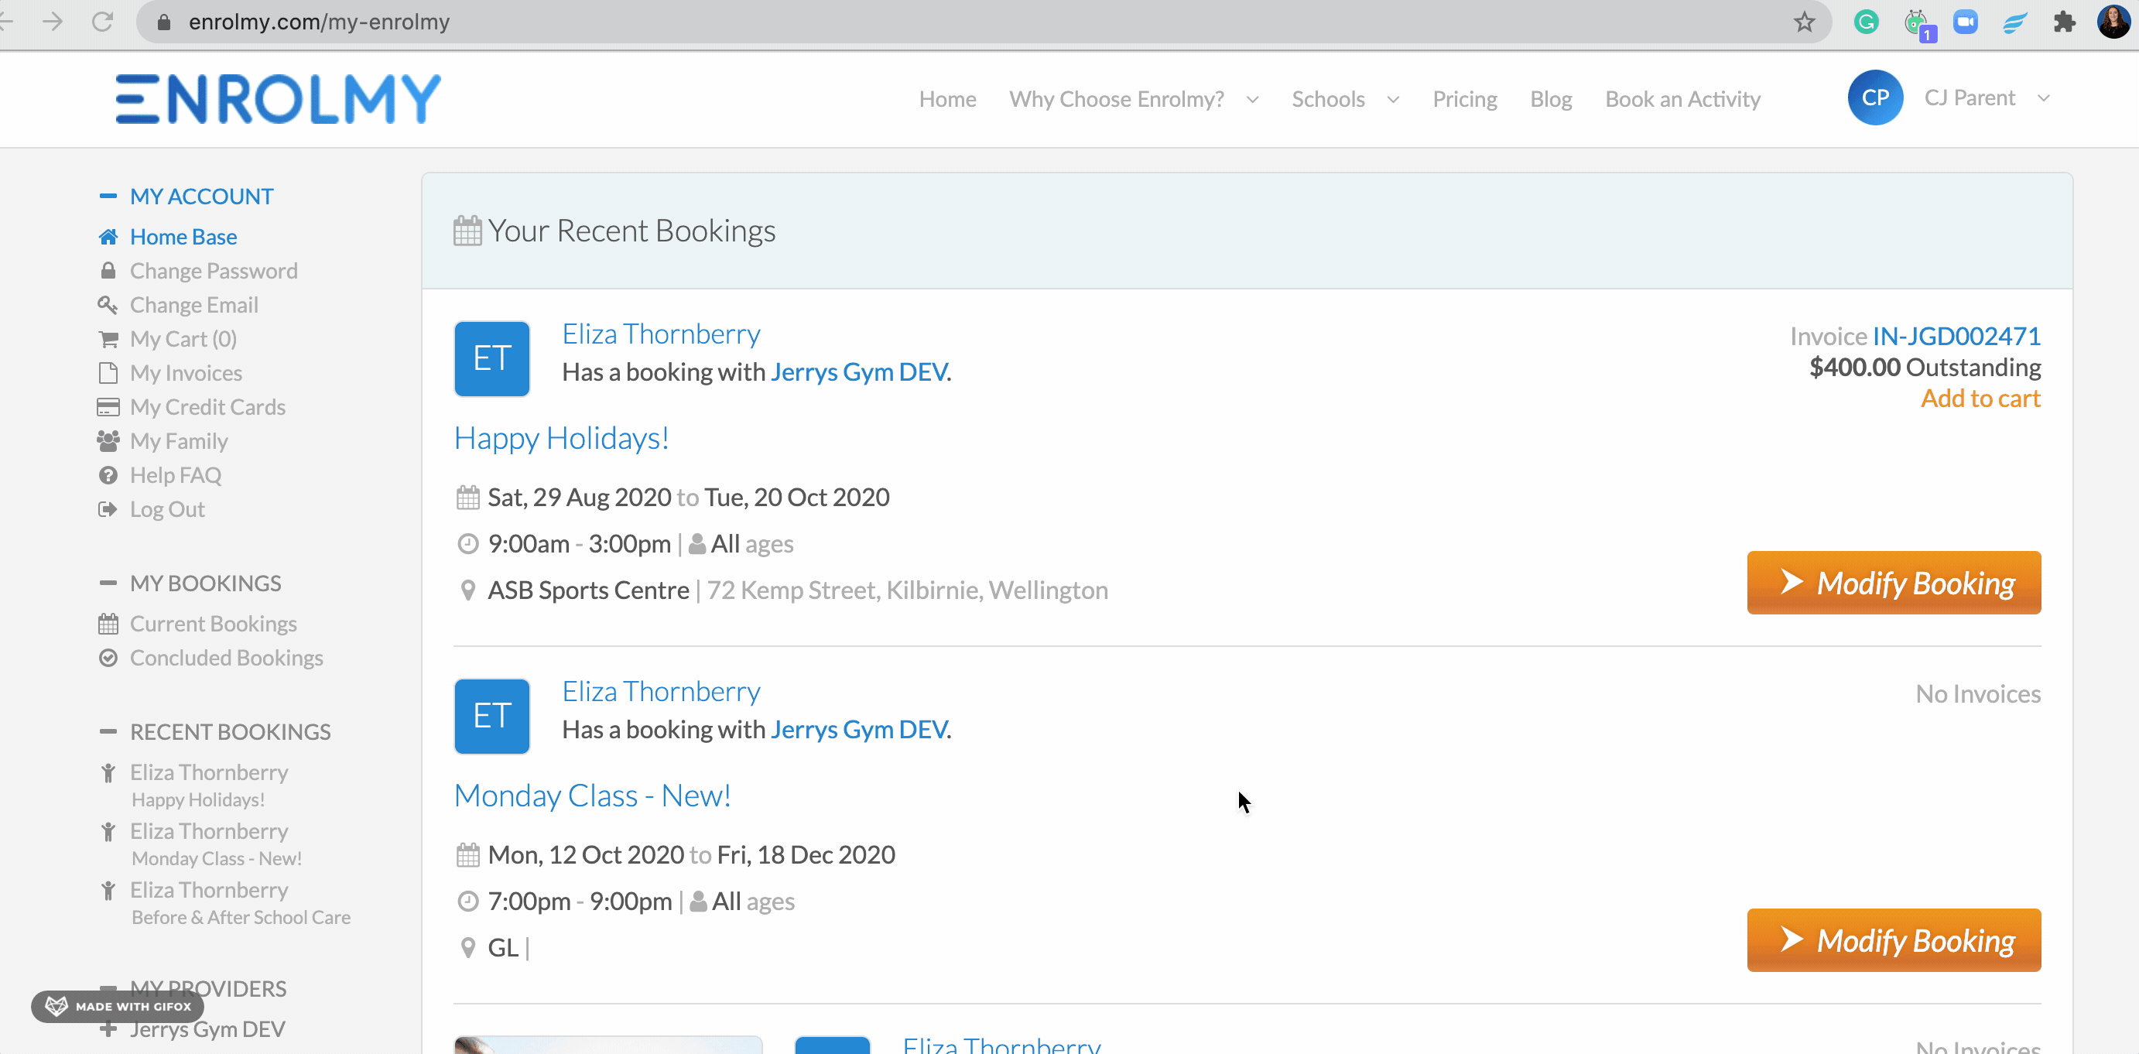2139x1054 pixels.
Task: Click the Change Password lock icon
Action: pyautogui.click(x=108, y=271)
